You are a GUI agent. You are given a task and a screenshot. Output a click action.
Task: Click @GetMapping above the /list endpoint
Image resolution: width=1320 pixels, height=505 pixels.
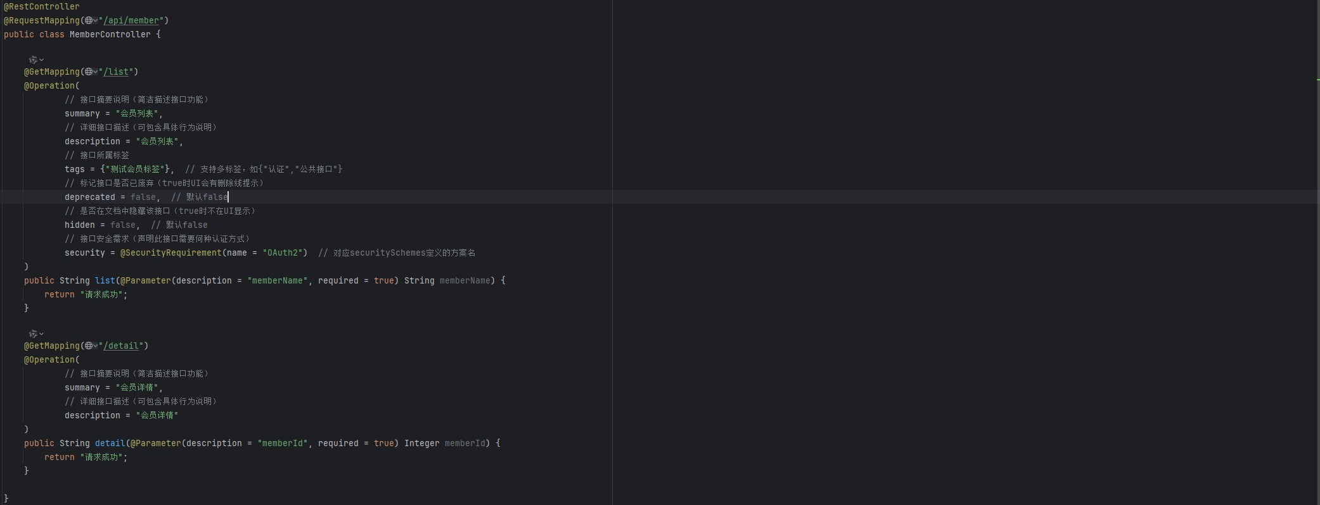click(x=52, y=72)
